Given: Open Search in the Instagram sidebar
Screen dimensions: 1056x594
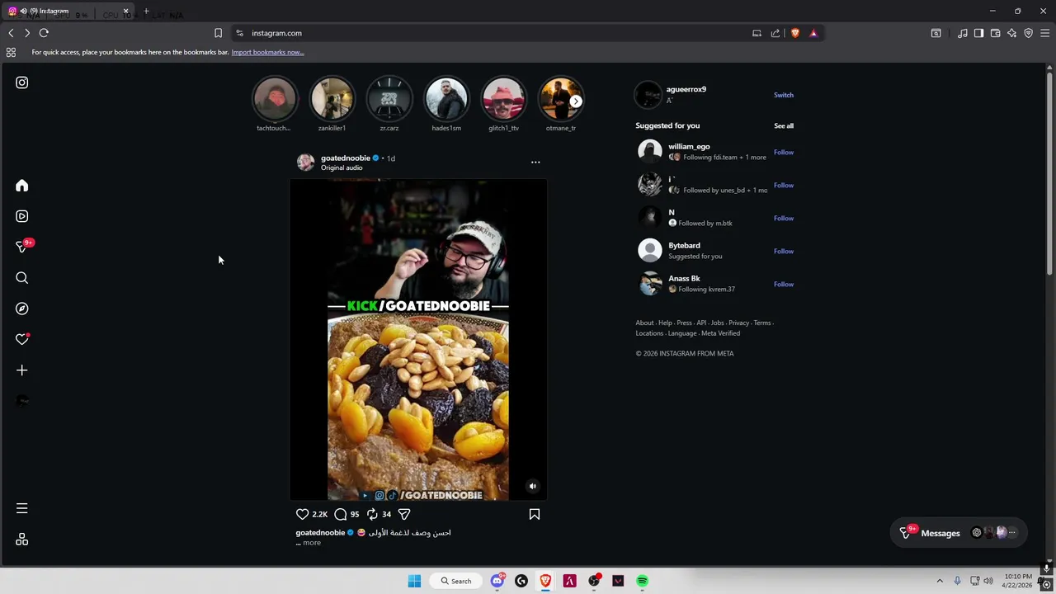Looking at the screenshot, I should tap(22, 278).
